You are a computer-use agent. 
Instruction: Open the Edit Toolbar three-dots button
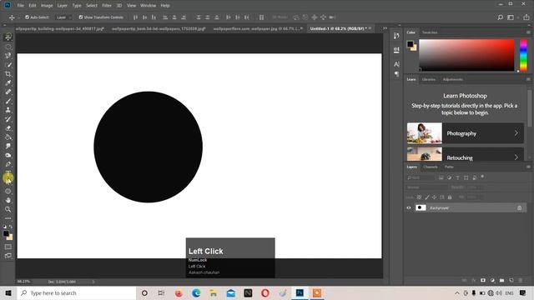click(8, 218)
